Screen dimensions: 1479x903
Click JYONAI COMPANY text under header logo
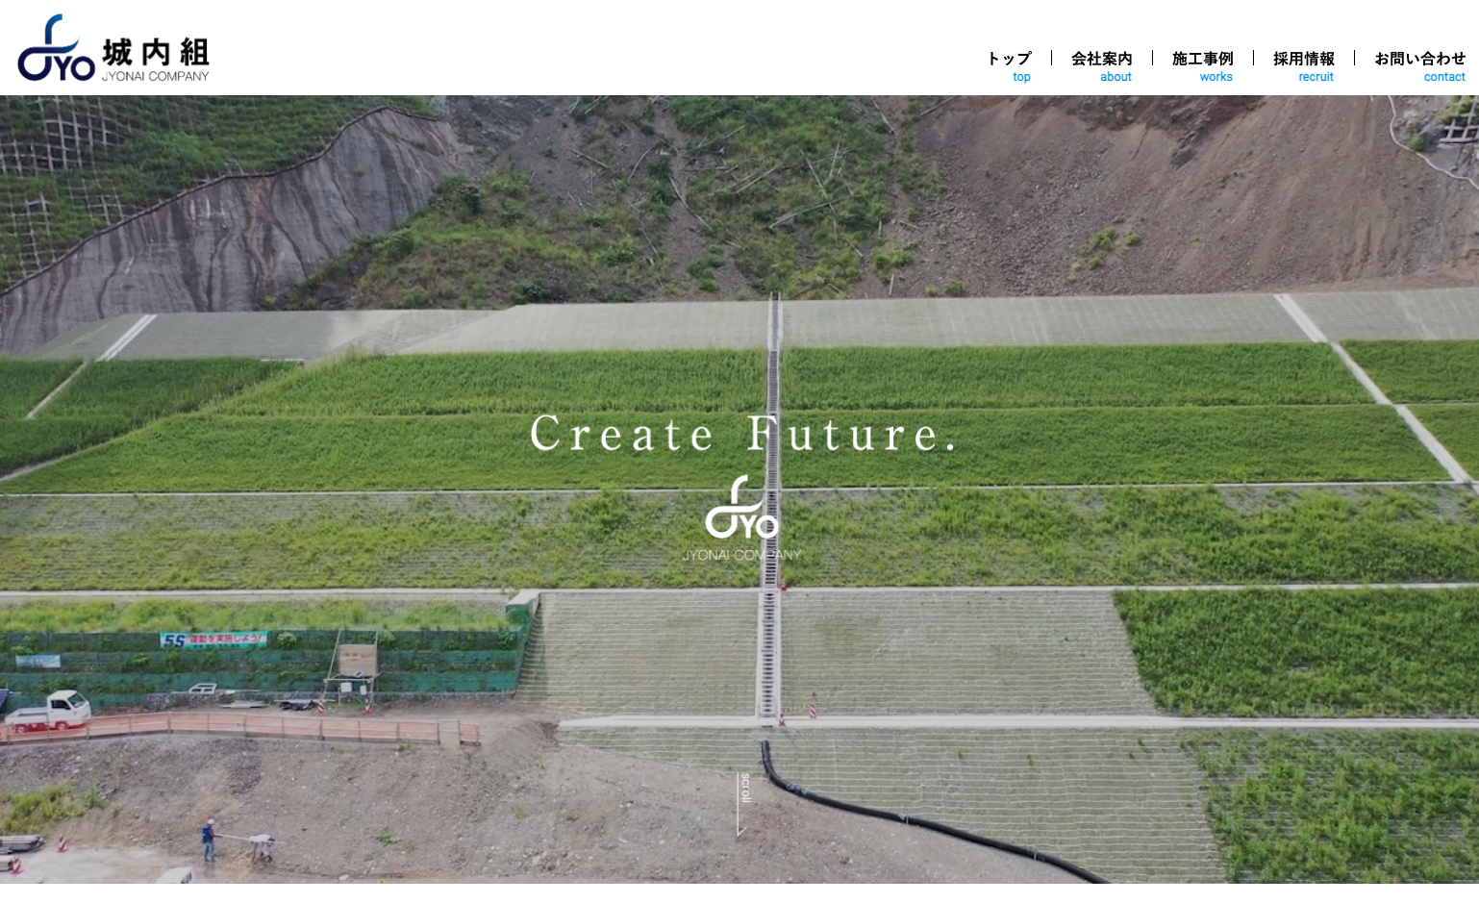156,76
